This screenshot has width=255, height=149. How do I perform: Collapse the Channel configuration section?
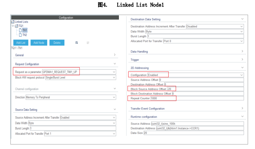coord(115,89)
